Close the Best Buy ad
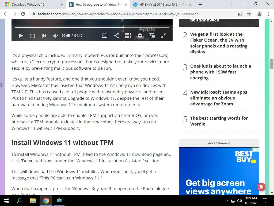This screenshot has height=206, width=274. pos(257,149)
